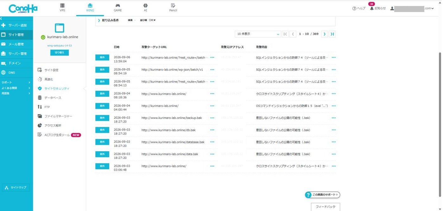Expand URL ellipsis on the 03:06:48 row
This screenshot has height=211, width=443.
(x=212, y=166)
